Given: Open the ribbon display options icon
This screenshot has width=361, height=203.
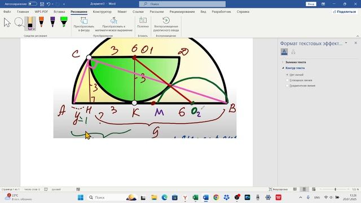Looking at the screenshot, I should pos(323,4).
